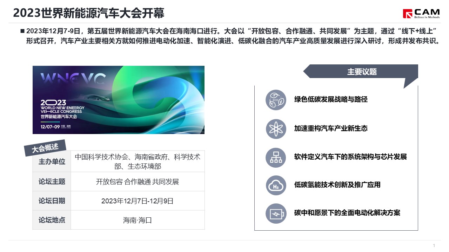Select the 主办单位 table header cell
This screenshot has height=252, width=449.
point(52,162)
